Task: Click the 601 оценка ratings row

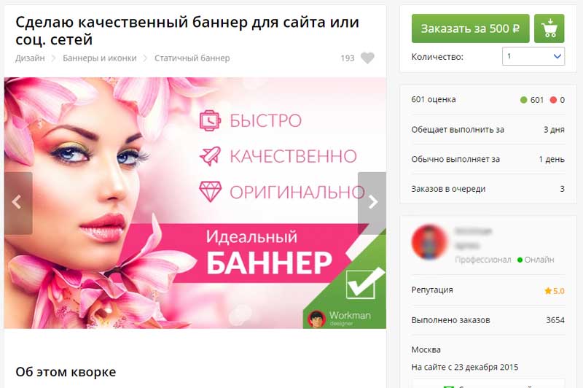Action: (488, 100)
